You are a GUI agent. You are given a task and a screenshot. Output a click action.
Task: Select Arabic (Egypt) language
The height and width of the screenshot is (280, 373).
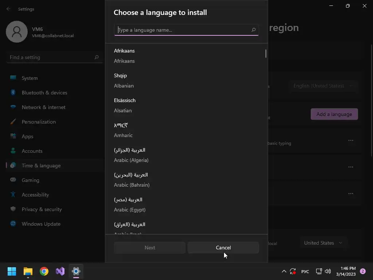tap(186, 205)
